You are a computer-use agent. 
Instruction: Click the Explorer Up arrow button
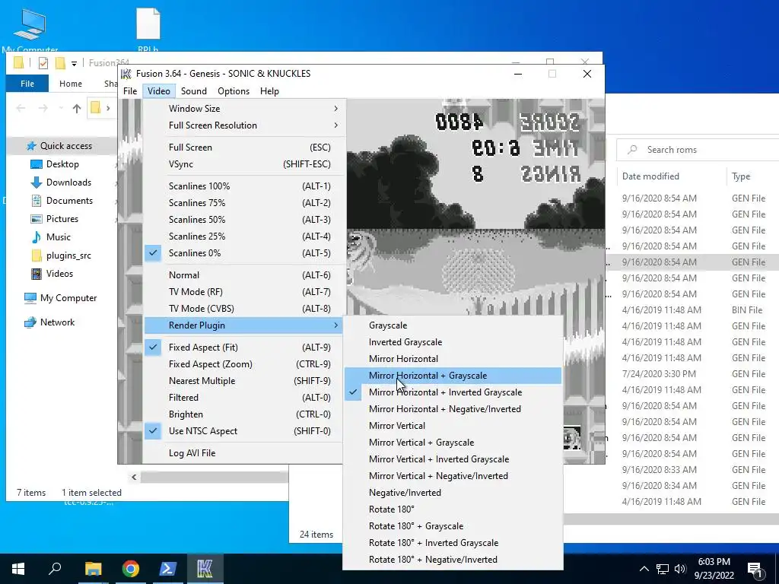77,108
